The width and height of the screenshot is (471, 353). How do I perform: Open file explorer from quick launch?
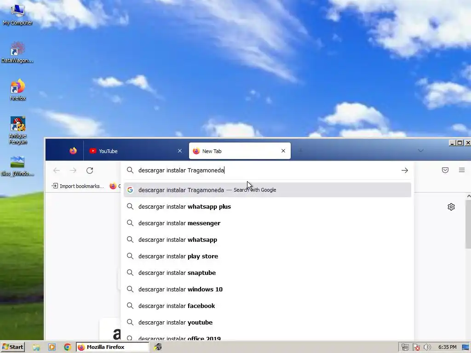(36, 347)
